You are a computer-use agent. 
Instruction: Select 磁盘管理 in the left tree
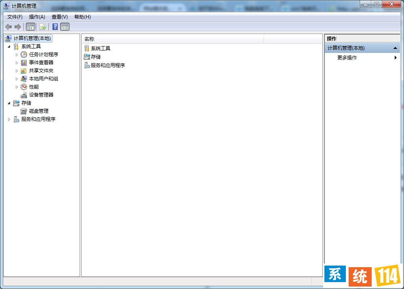[x=38, y=111]
